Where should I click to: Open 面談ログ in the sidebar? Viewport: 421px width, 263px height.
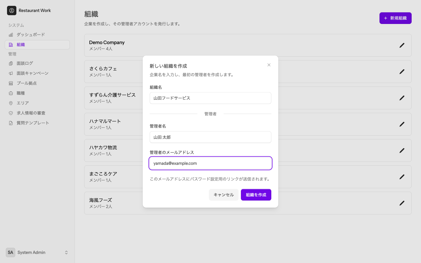coord(37,63)
